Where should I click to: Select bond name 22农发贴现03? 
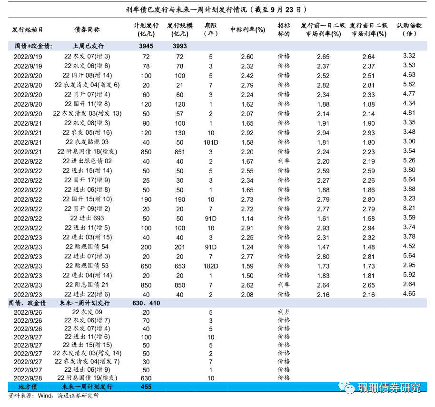tap(87, 142)
